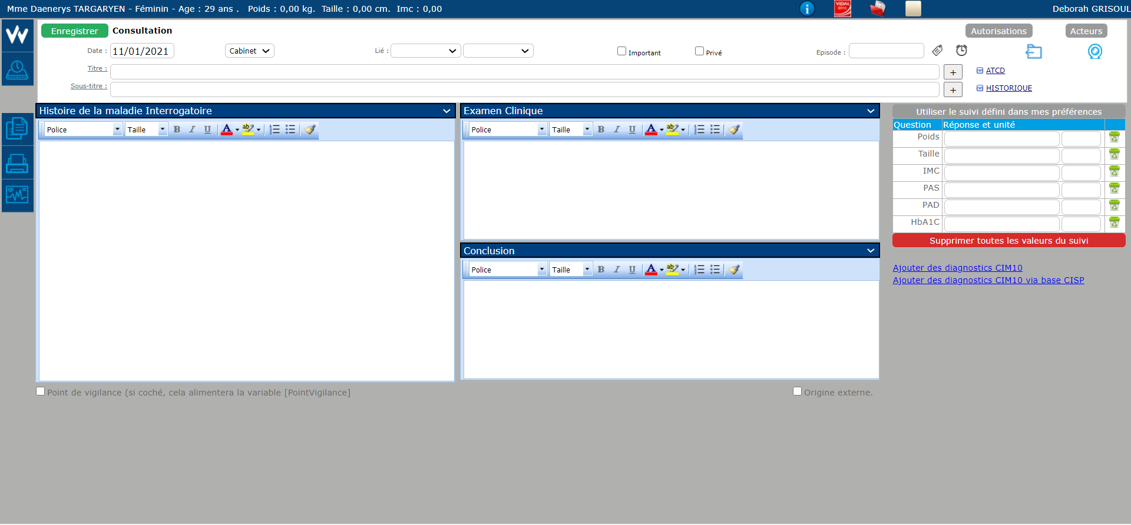Viewport: 1131px width, 525px height.
Task: Open the Acteurs button
Action: pos(1086,31)
